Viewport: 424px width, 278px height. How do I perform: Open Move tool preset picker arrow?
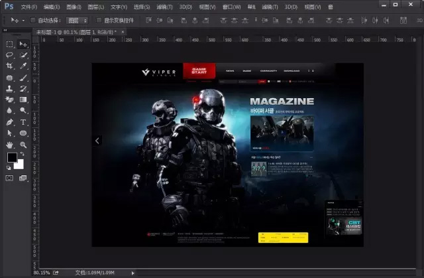23,21
